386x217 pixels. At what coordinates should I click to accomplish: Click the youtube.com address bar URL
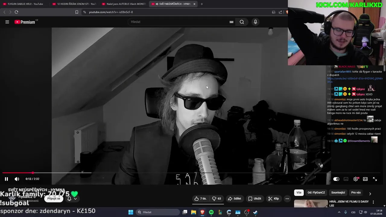click(x=111, y=12)
